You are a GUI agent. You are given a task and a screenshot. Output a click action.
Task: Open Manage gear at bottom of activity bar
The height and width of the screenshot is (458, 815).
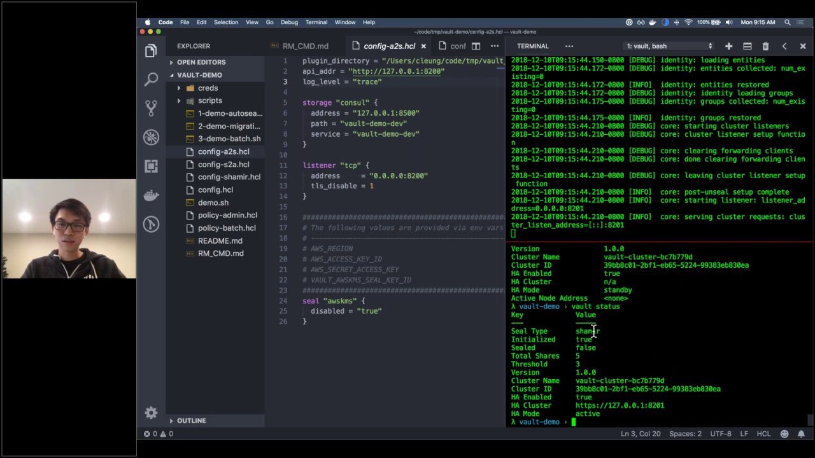(151, 413)
